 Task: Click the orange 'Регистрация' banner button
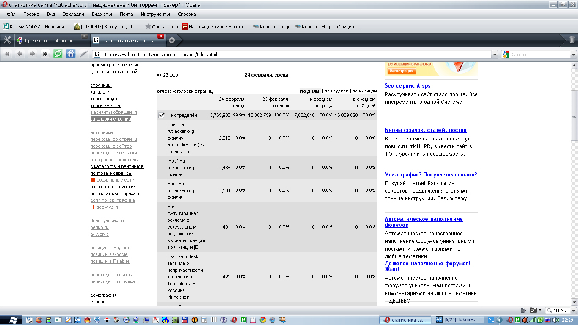point(402,71)
